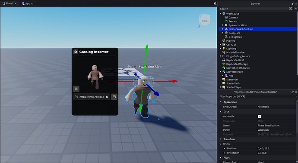Click the MaterialService icon
Image resolution: width=298 pixels, height=163 pixels.
224,52
